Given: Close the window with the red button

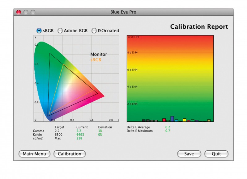Looking at the screenshot, I should point(19,12).
